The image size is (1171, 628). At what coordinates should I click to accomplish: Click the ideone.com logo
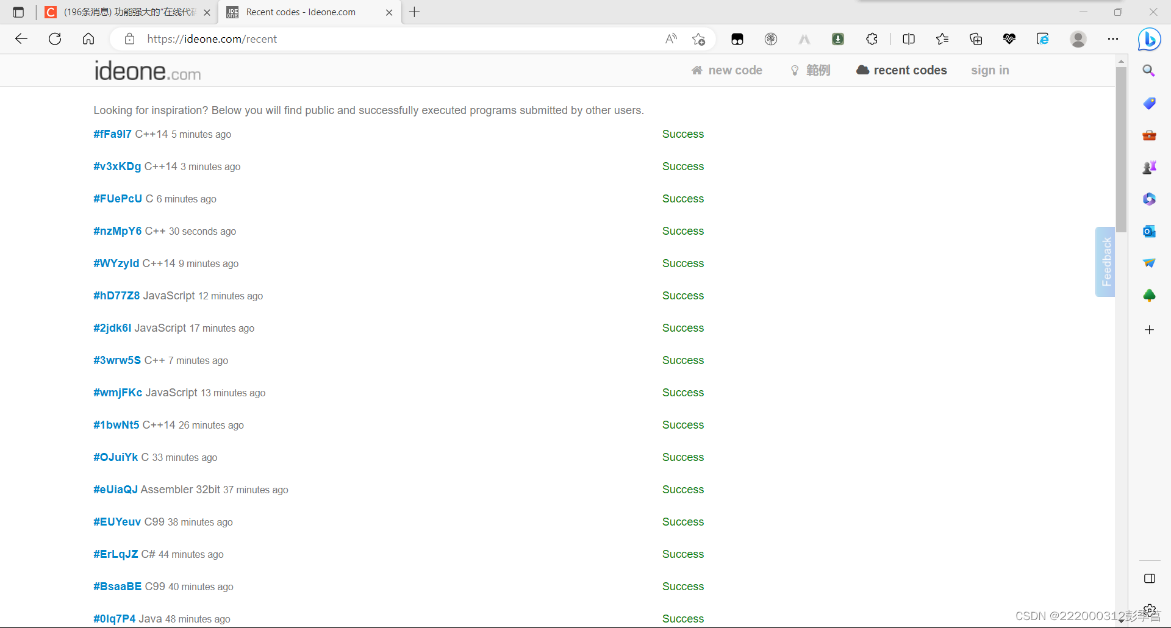pos(148,71)
